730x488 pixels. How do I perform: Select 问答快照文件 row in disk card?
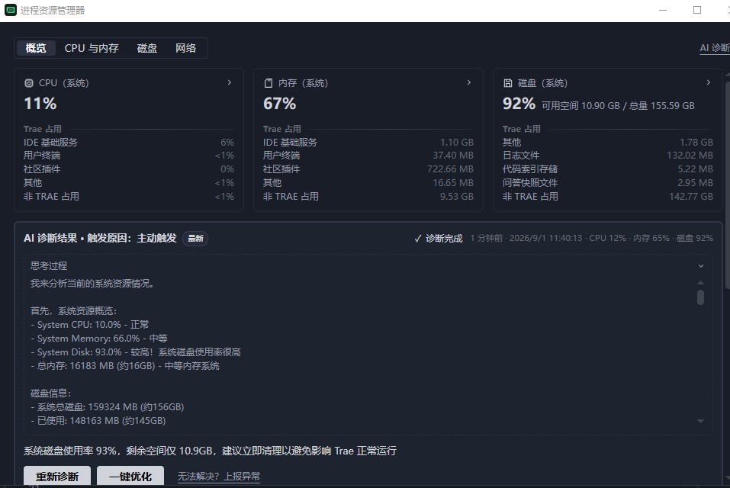pyautogui.click(x=607, y=183)
